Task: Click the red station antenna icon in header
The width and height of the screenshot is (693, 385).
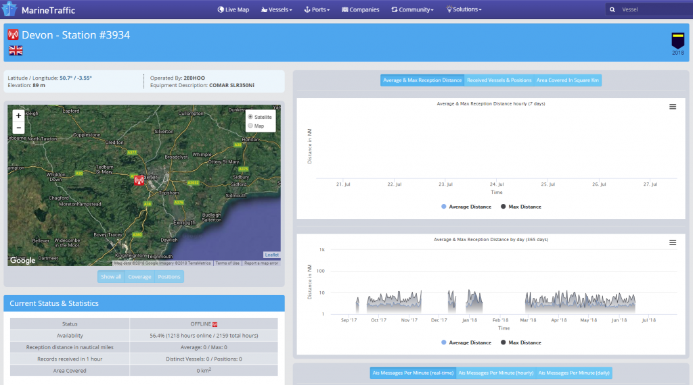Action: click(13, 34)
